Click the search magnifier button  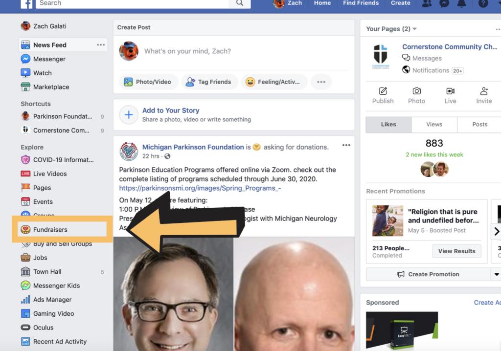pos(240,3)
